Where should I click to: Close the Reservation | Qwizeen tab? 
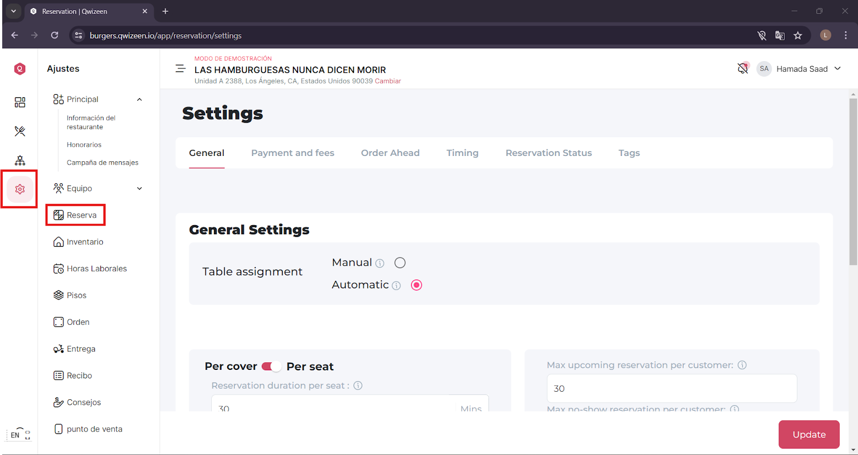[x=145, y=11]
